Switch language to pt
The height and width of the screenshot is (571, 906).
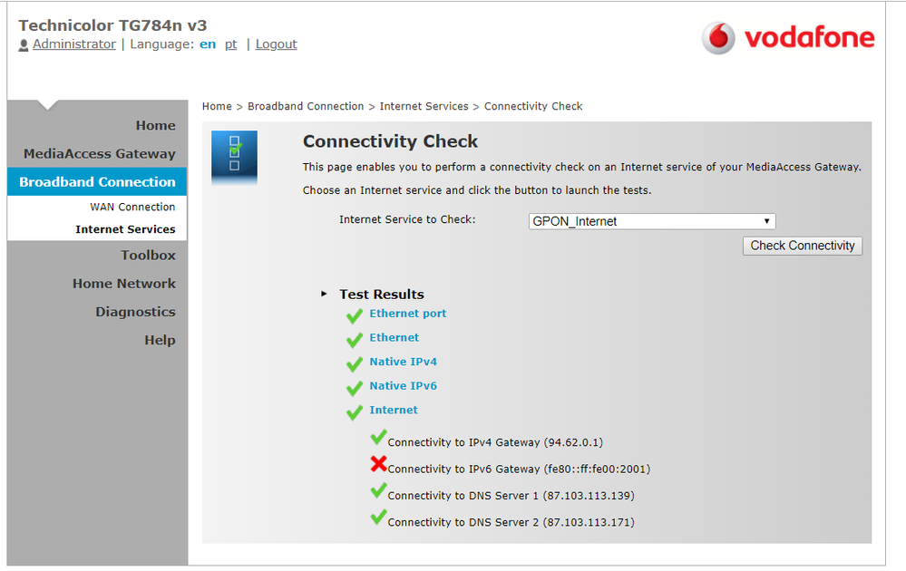pyautogui.click(x=230, y=44)
